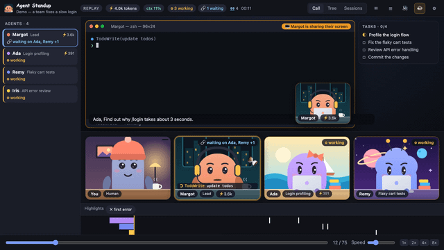Image resolution: width=444 pixels, height=250 pixels.
Task: Check the Commit the changes task
Action: click(x=386, y=57)
